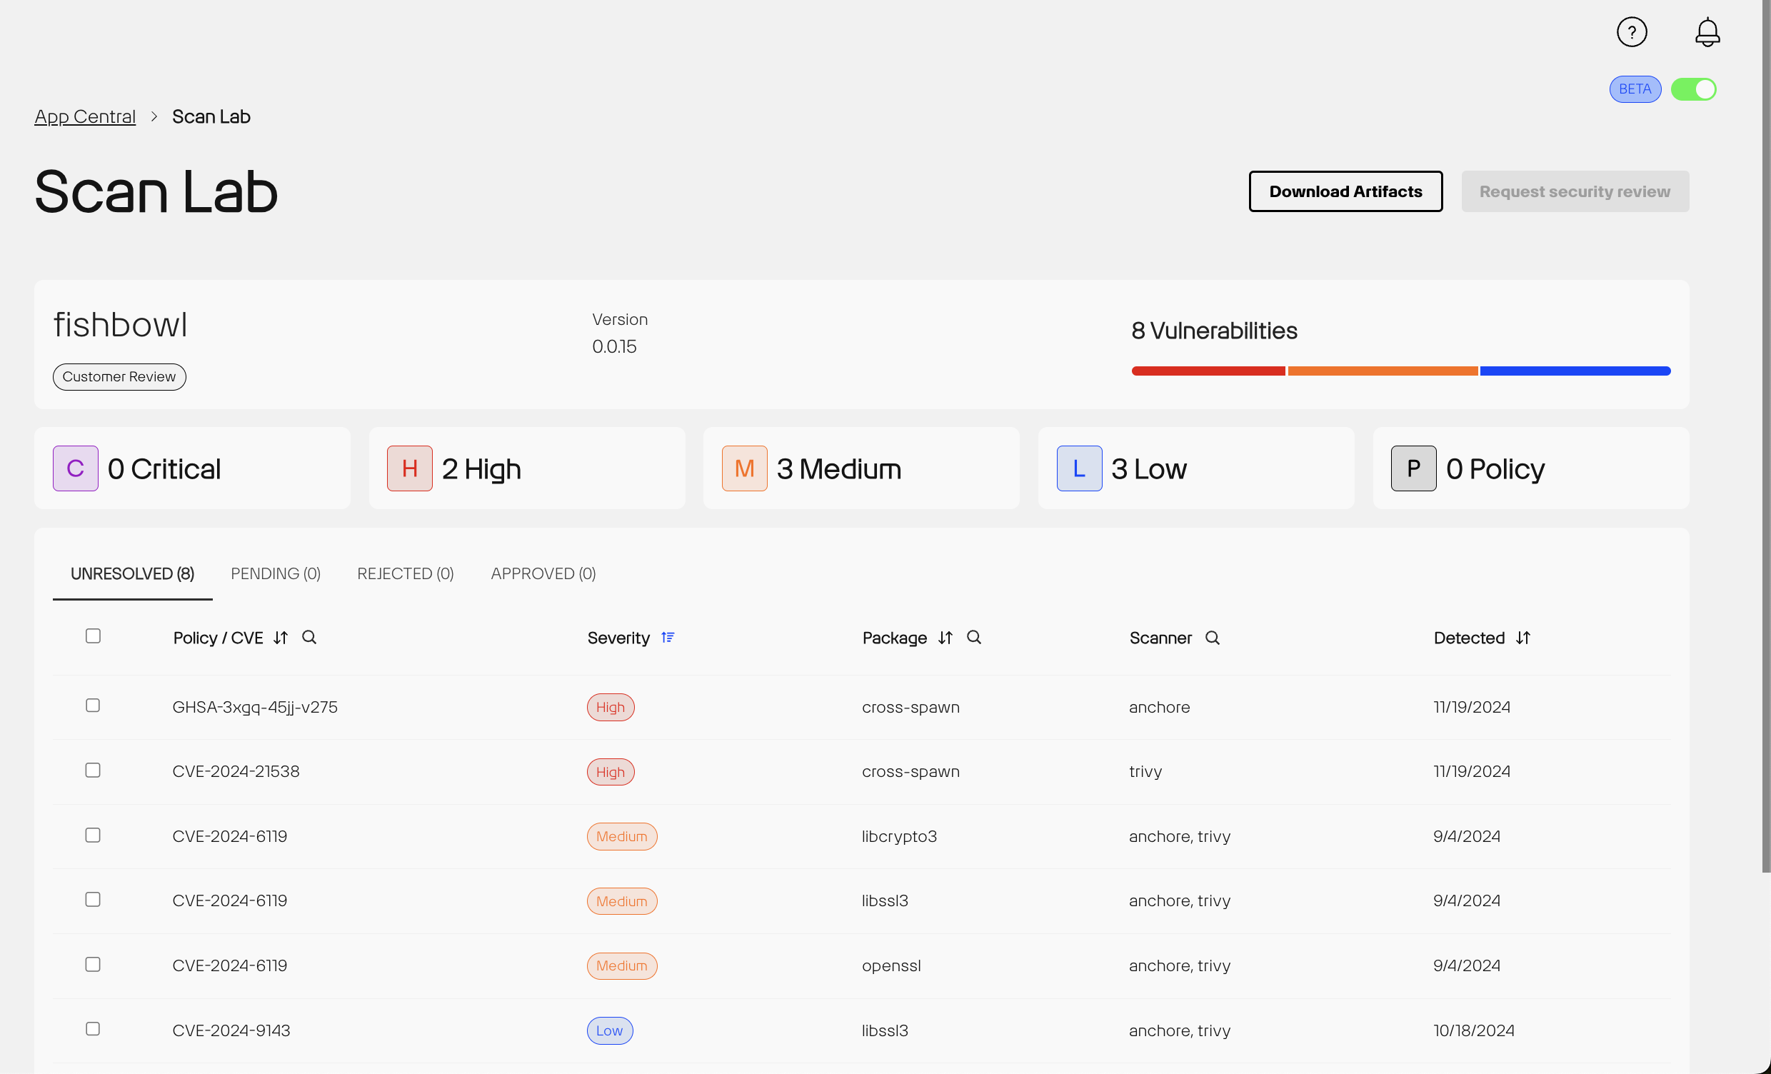Click the Download Artifacts button

1346,191
